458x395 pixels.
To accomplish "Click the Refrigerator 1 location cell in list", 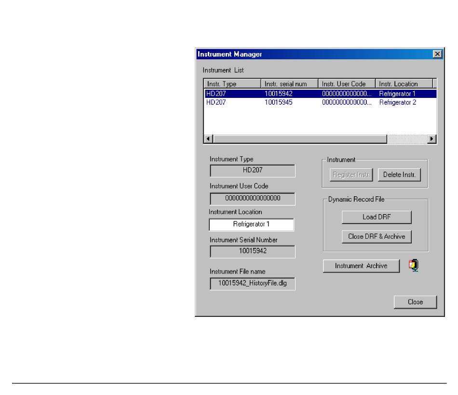I will click(397, 94).
